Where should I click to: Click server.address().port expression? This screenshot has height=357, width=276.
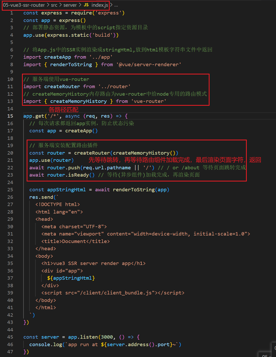[x=138, y=345]
